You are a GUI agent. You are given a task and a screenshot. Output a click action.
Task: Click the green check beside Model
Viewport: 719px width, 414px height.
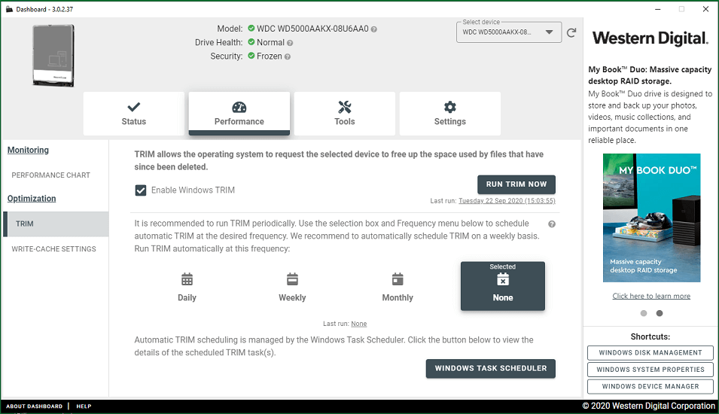251,29
